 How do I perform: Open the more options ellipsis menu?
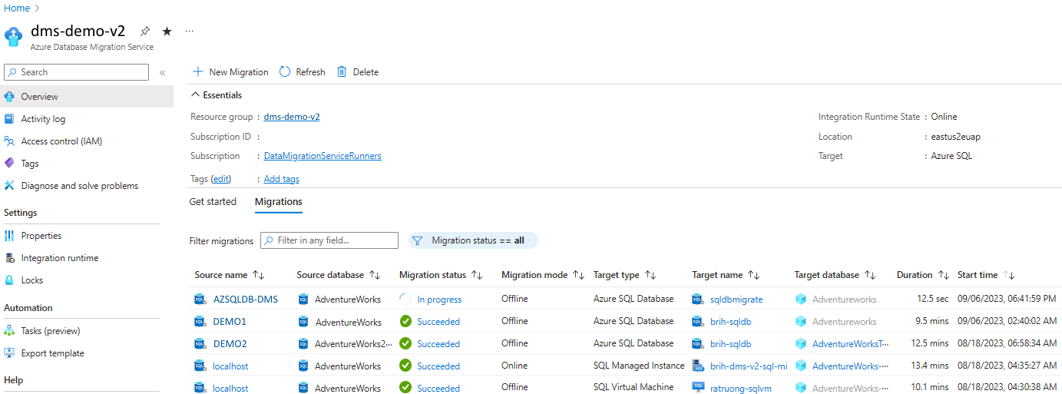click(189, 31)
